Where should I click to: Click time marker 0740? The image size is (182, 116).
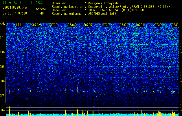pos(175,25)
